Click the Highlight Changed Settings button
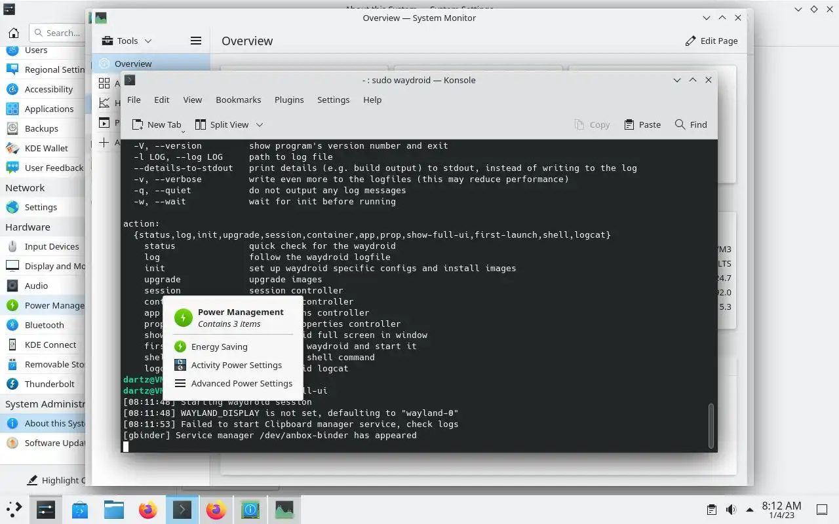 (x=55, y=480)
